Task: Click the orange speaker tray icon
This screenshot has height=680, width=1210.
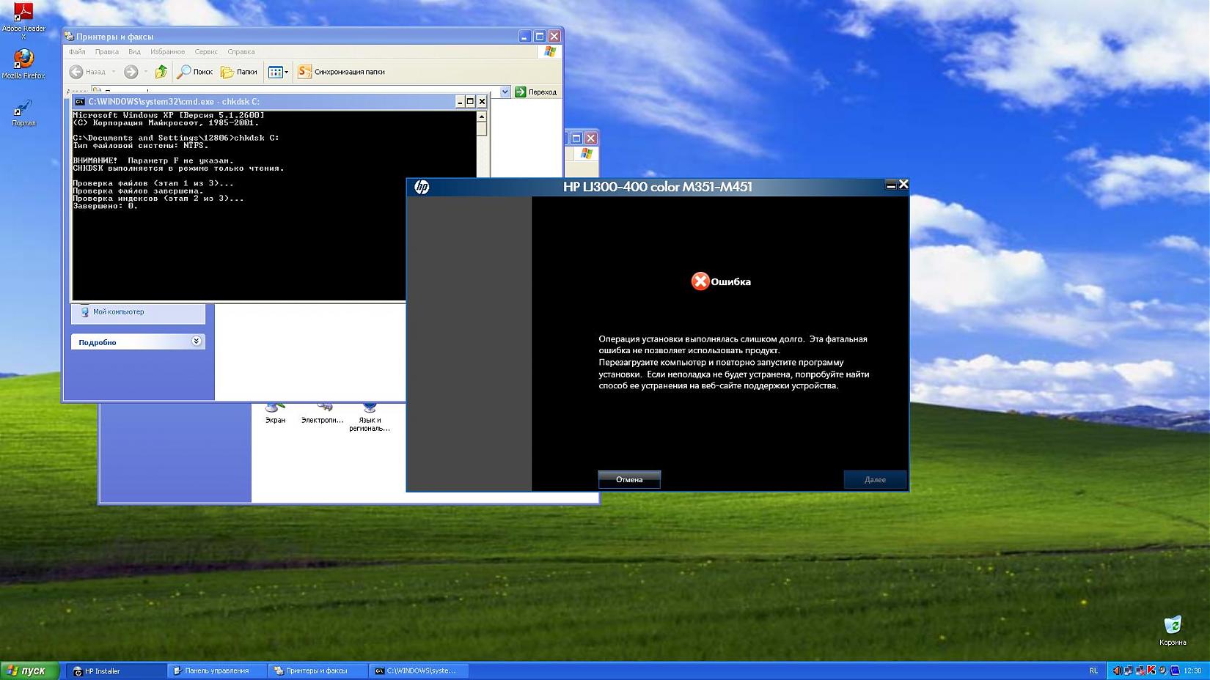Action: click(1117, 670)
